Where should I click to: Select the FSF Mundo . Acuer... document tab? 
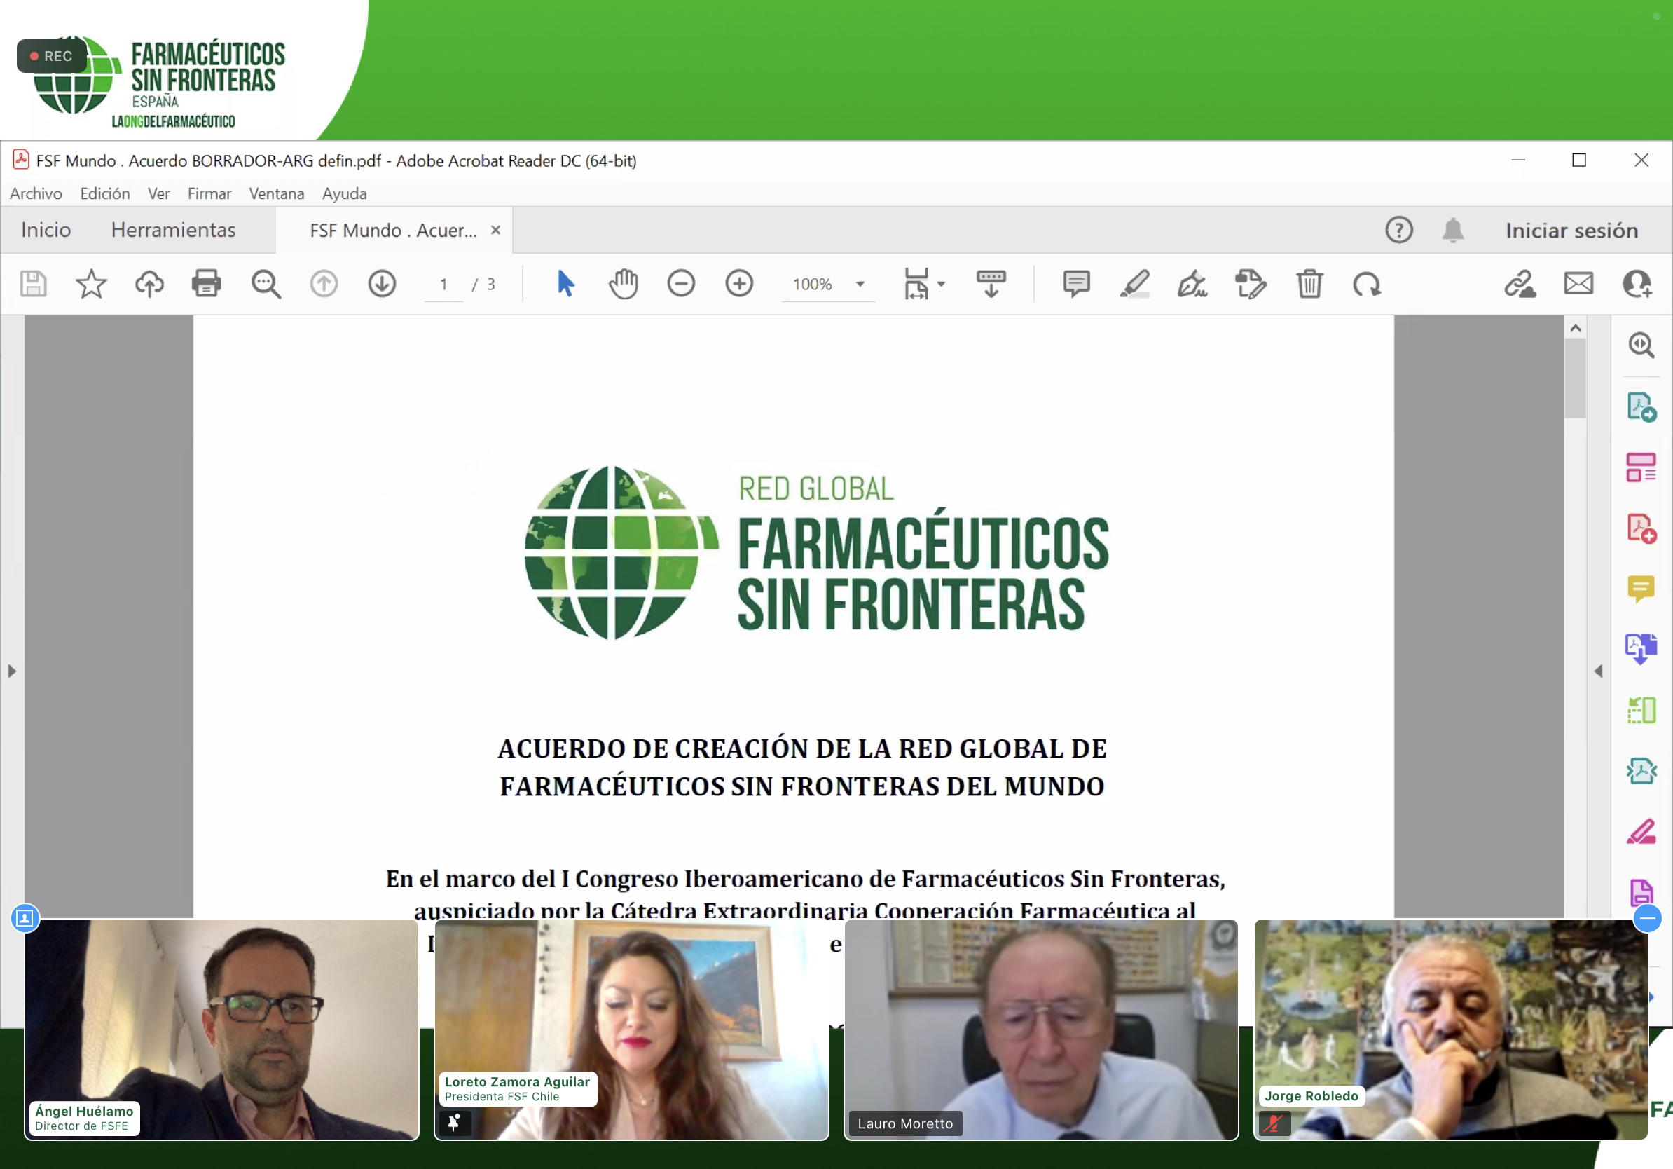tap(394, 231)
